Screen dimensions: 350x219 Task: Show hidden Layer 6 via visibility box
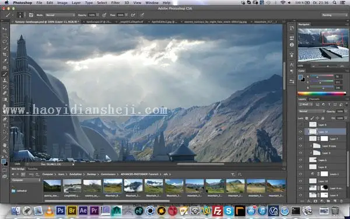click(300, 125)
